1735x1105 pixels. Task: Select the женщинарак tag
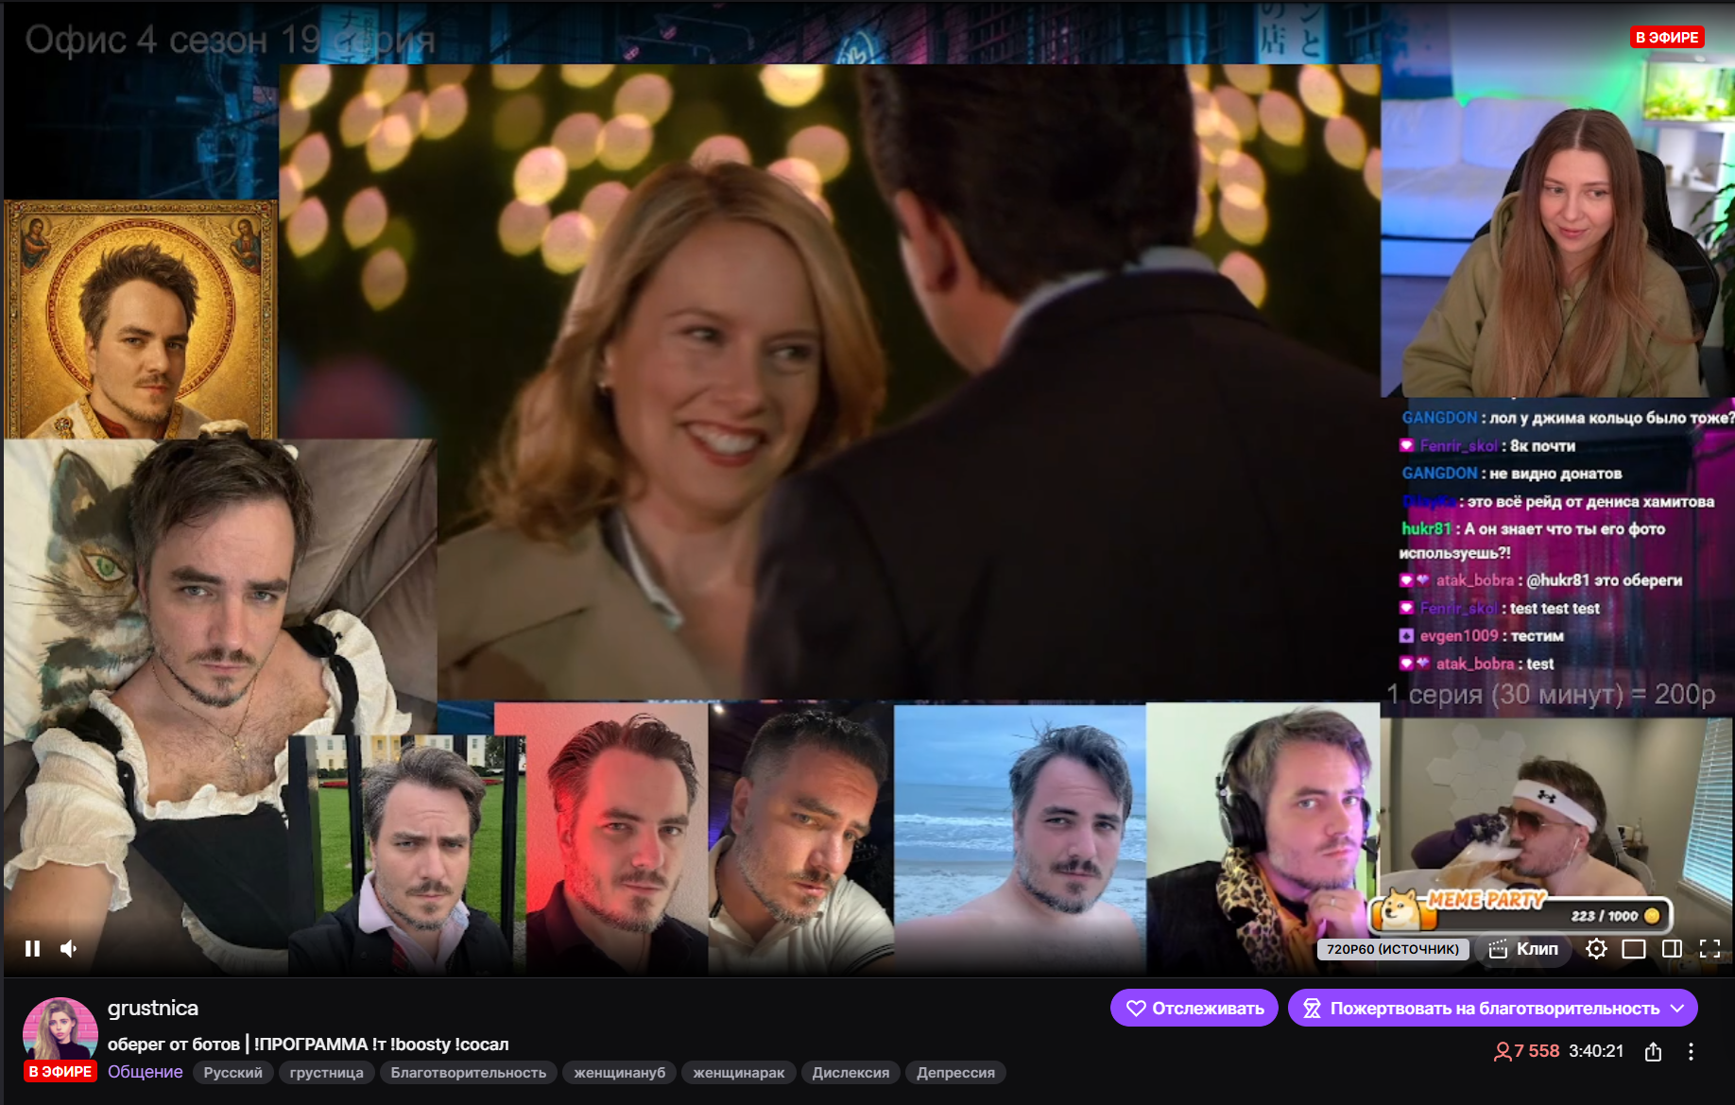click(x=739, y=1072)
